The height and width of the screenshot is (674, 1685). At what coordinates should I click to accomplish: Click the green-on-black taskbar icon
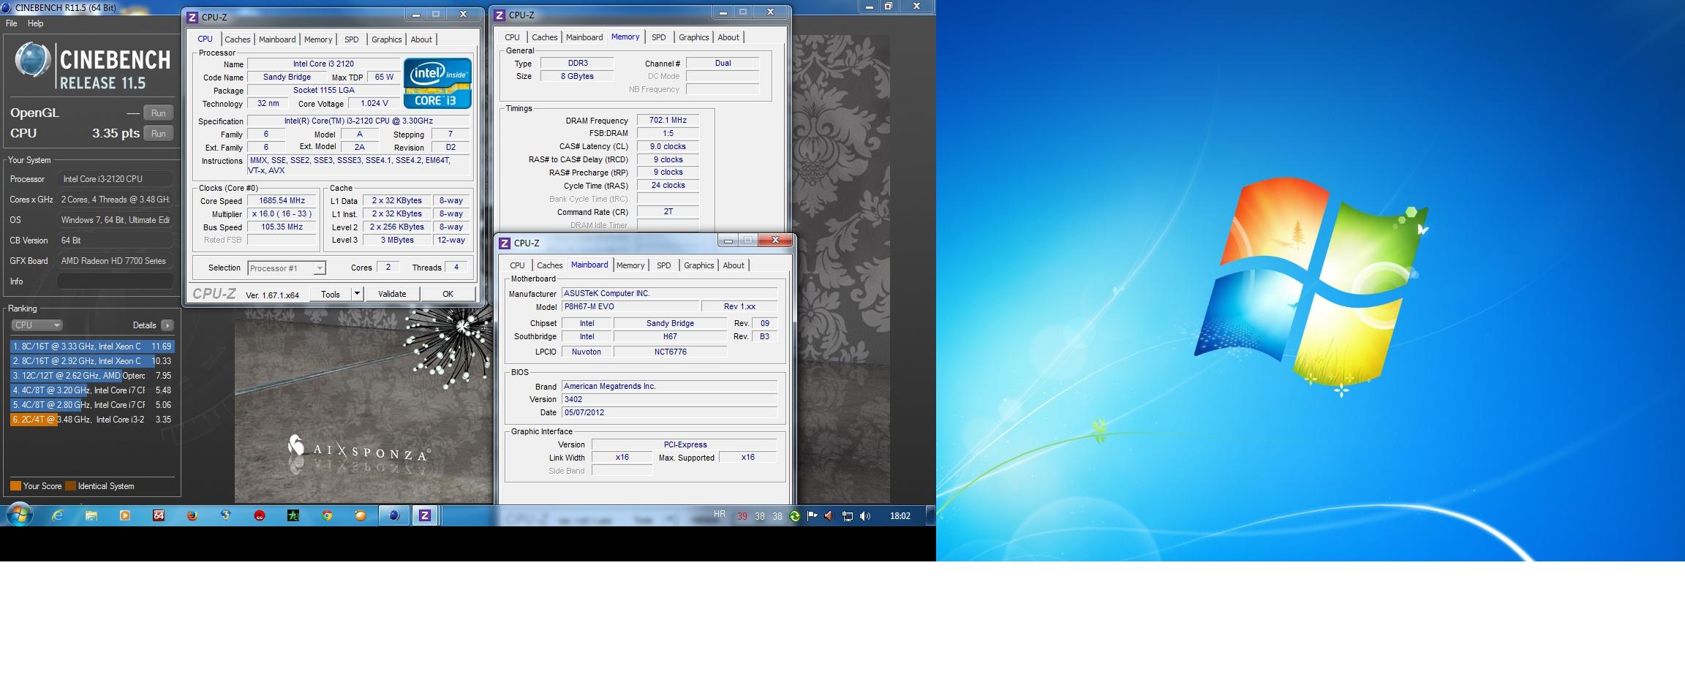(293, 515)
